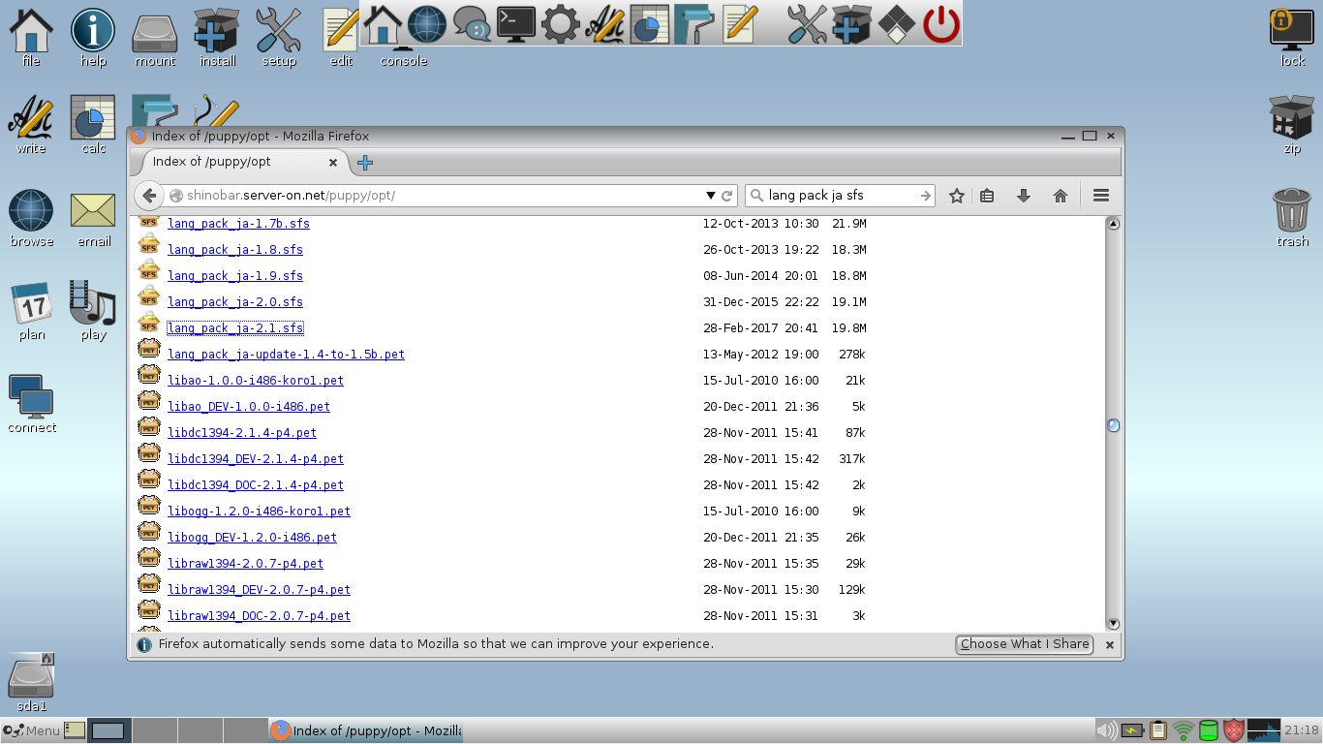Open a new tab with plus button
This screenshot has height=744, width=1323.
tap(365, 163)
